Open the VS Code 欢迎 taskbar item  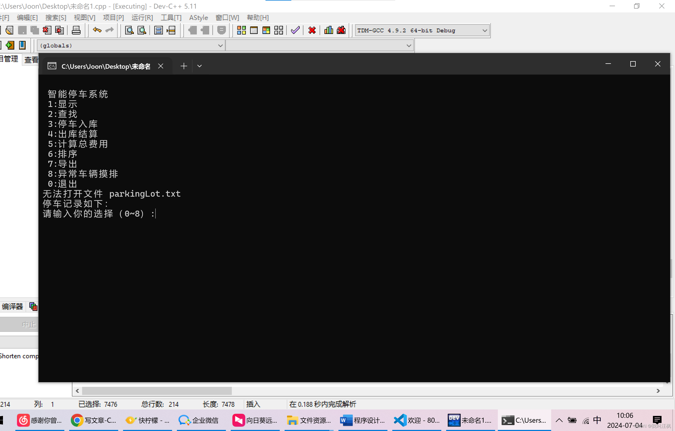(416, 420)
